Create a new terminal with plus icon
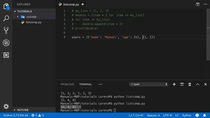Image resolution: width=210 pixels, height=118 pixels. pos(174,84)
